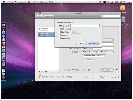
Task: Open the Documents stack in Dock
Action: coord(3,70)
